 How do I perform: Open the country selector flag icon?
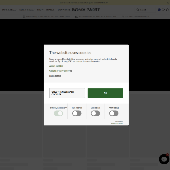point(159,10)
